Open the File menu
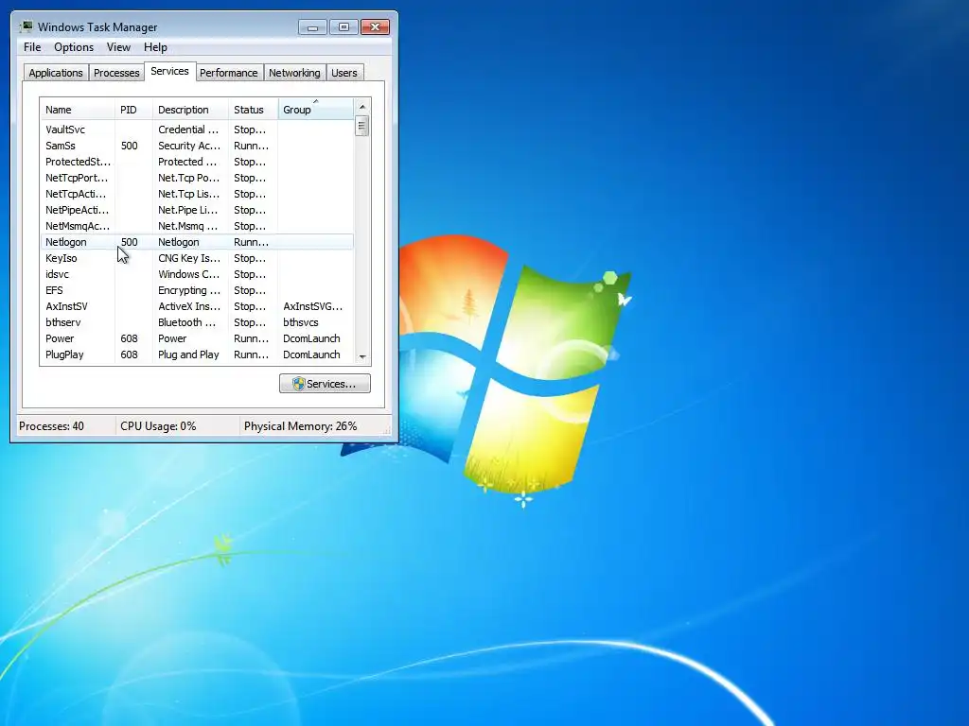969x726 pixels. pyautogui.click(x=32, y=47)
